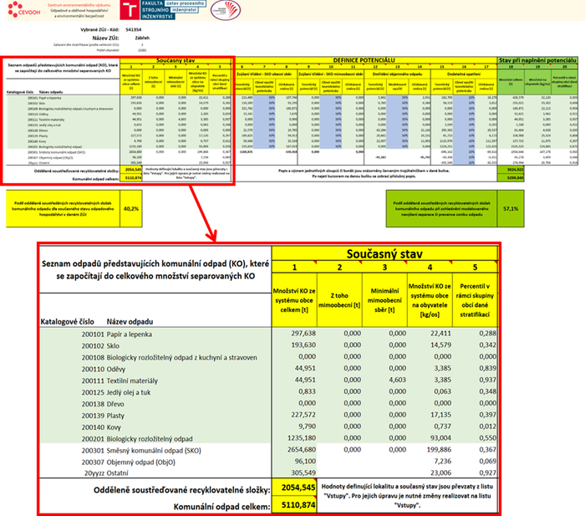This screenshot has width=585, height=516.
Task: Select the ZÚJ code cell 541354
Action: (134, 28)
